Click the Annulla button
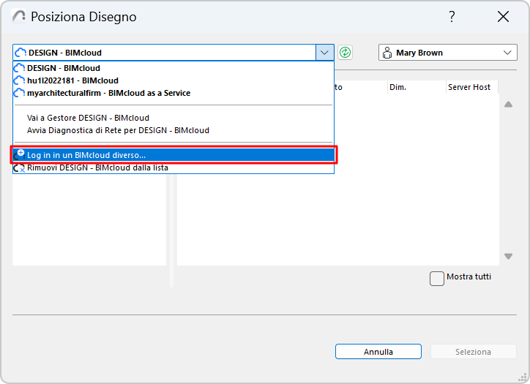 pyautogui.click(x=378, y=352)
